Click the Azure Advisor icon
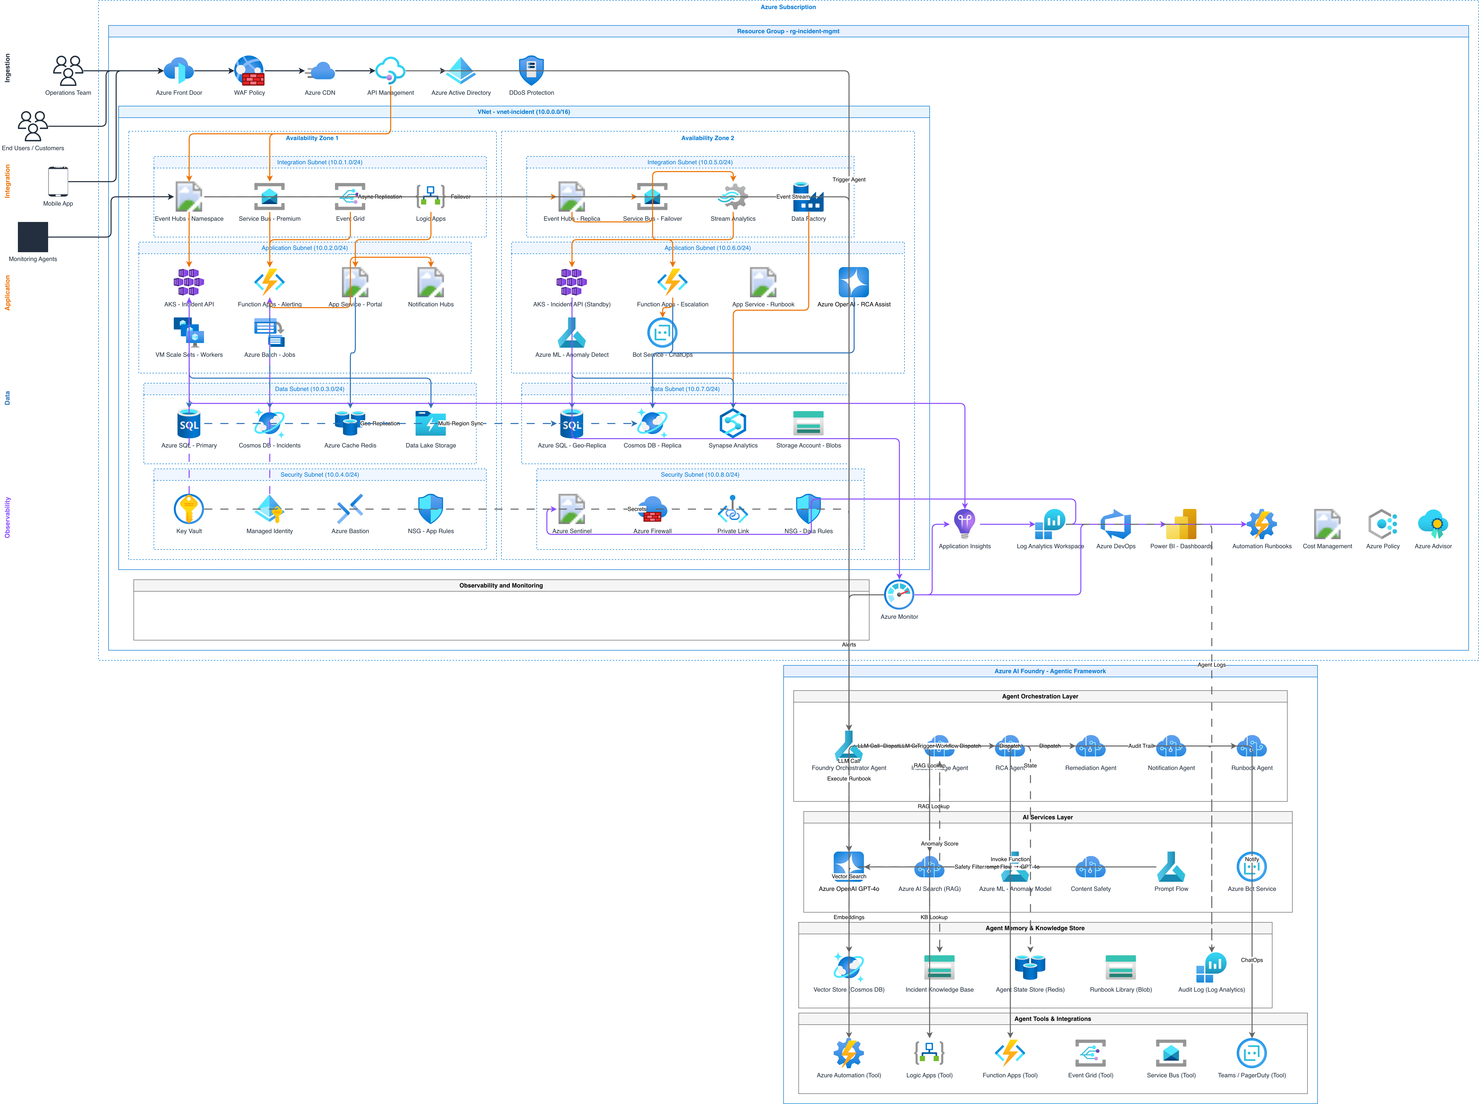 pyautogui.click(x=1433, y=524)
